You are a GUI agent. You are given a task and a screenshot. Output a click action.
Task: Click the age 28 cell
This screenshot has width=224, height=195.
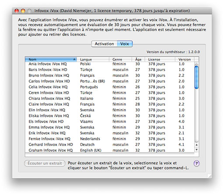137,104
